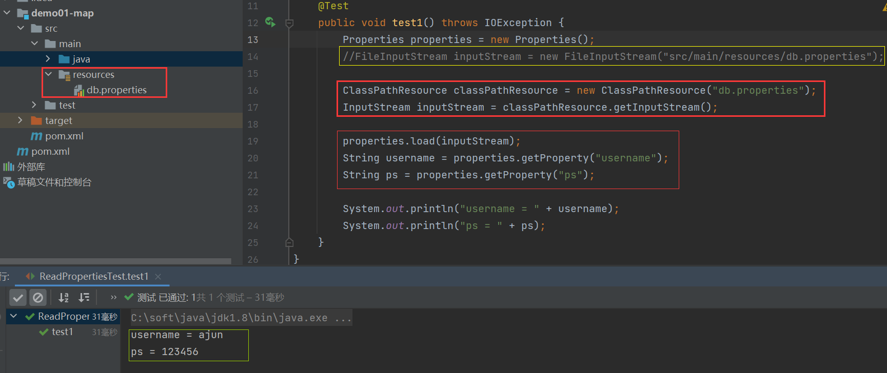The image size is (887, 373).
Task: Collapse the demo01-map project node
Action: (7, 13)
